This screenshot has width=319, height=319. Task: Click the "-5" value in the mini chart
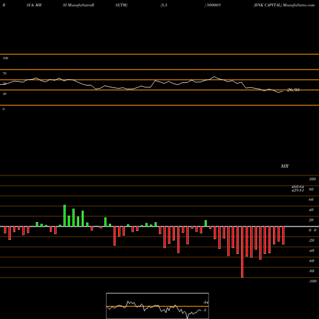[205, 310]
